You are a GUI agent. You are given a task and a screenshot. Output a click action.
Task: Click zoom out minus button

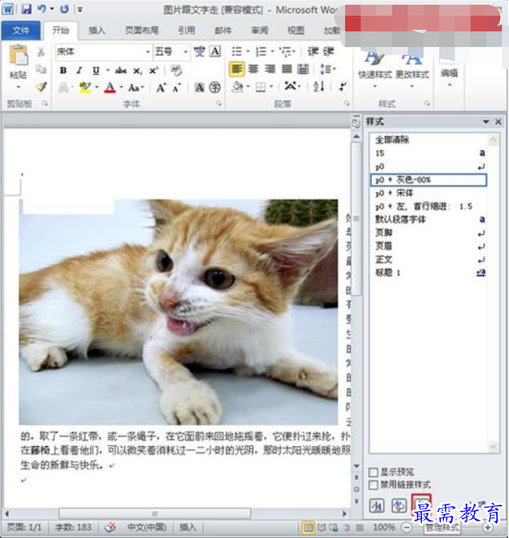click(406, 527)
